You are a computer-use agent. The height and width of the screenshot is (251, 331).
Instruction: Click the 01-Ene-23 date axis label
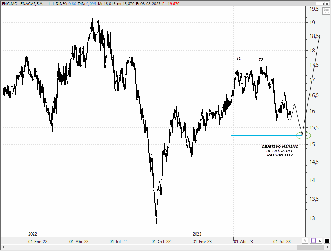(202, 241)
